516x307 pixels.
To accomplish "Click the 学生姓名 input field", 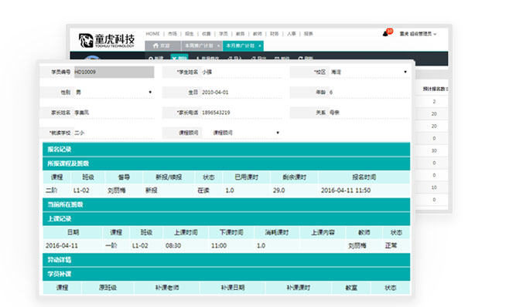I will pos(242,73).
